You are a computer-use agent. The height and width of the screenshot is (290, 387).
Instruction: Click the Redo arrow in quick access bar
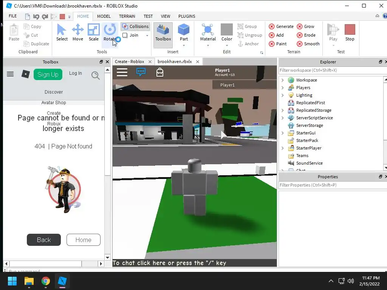tap(45, 17)
